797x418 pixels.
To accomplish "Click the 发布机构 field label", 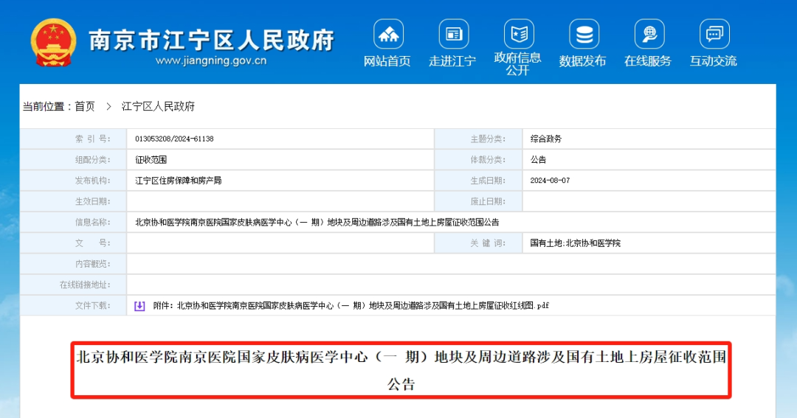I will 92,181.
